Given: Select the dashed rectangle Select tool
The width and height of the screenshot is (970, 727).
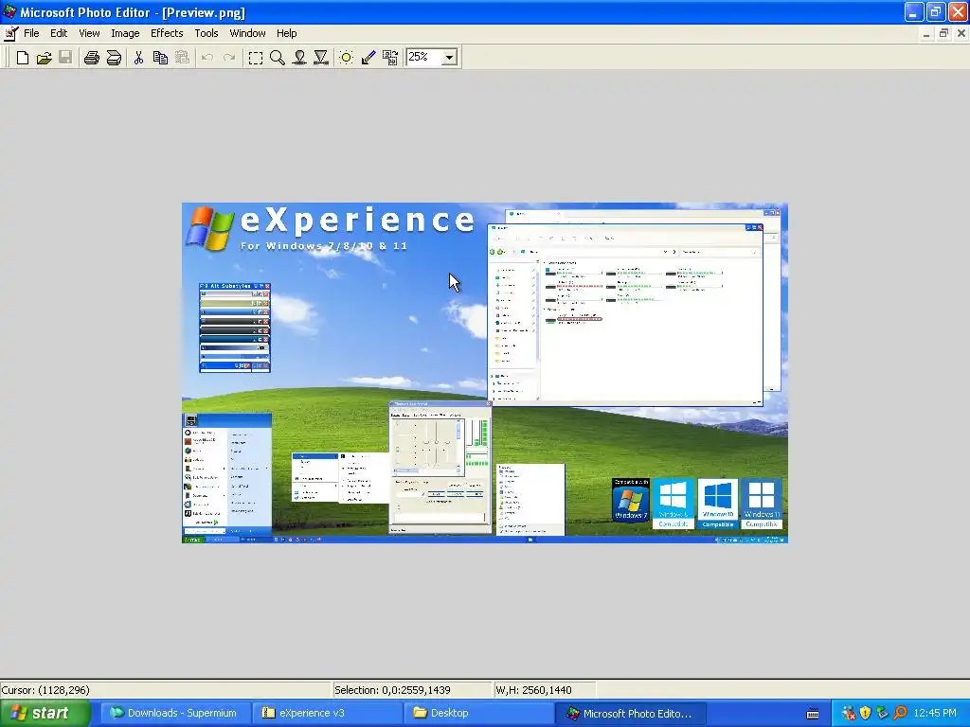Looking at the screenshot, I should point(255,58).
